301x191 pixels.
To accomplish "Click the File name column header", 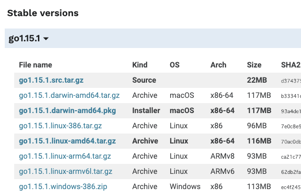I will coord(36,65).
